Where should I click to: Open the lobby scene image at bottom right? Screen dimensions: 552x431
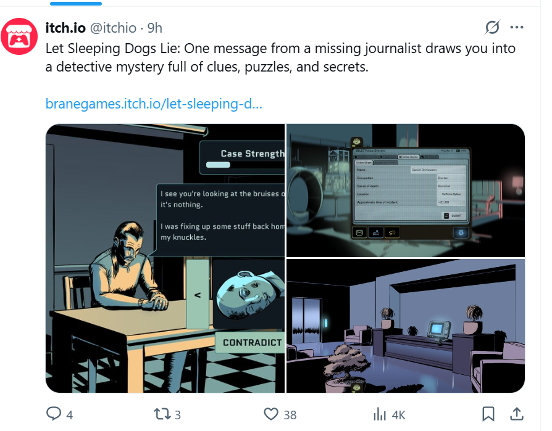(x=406, y=326)
